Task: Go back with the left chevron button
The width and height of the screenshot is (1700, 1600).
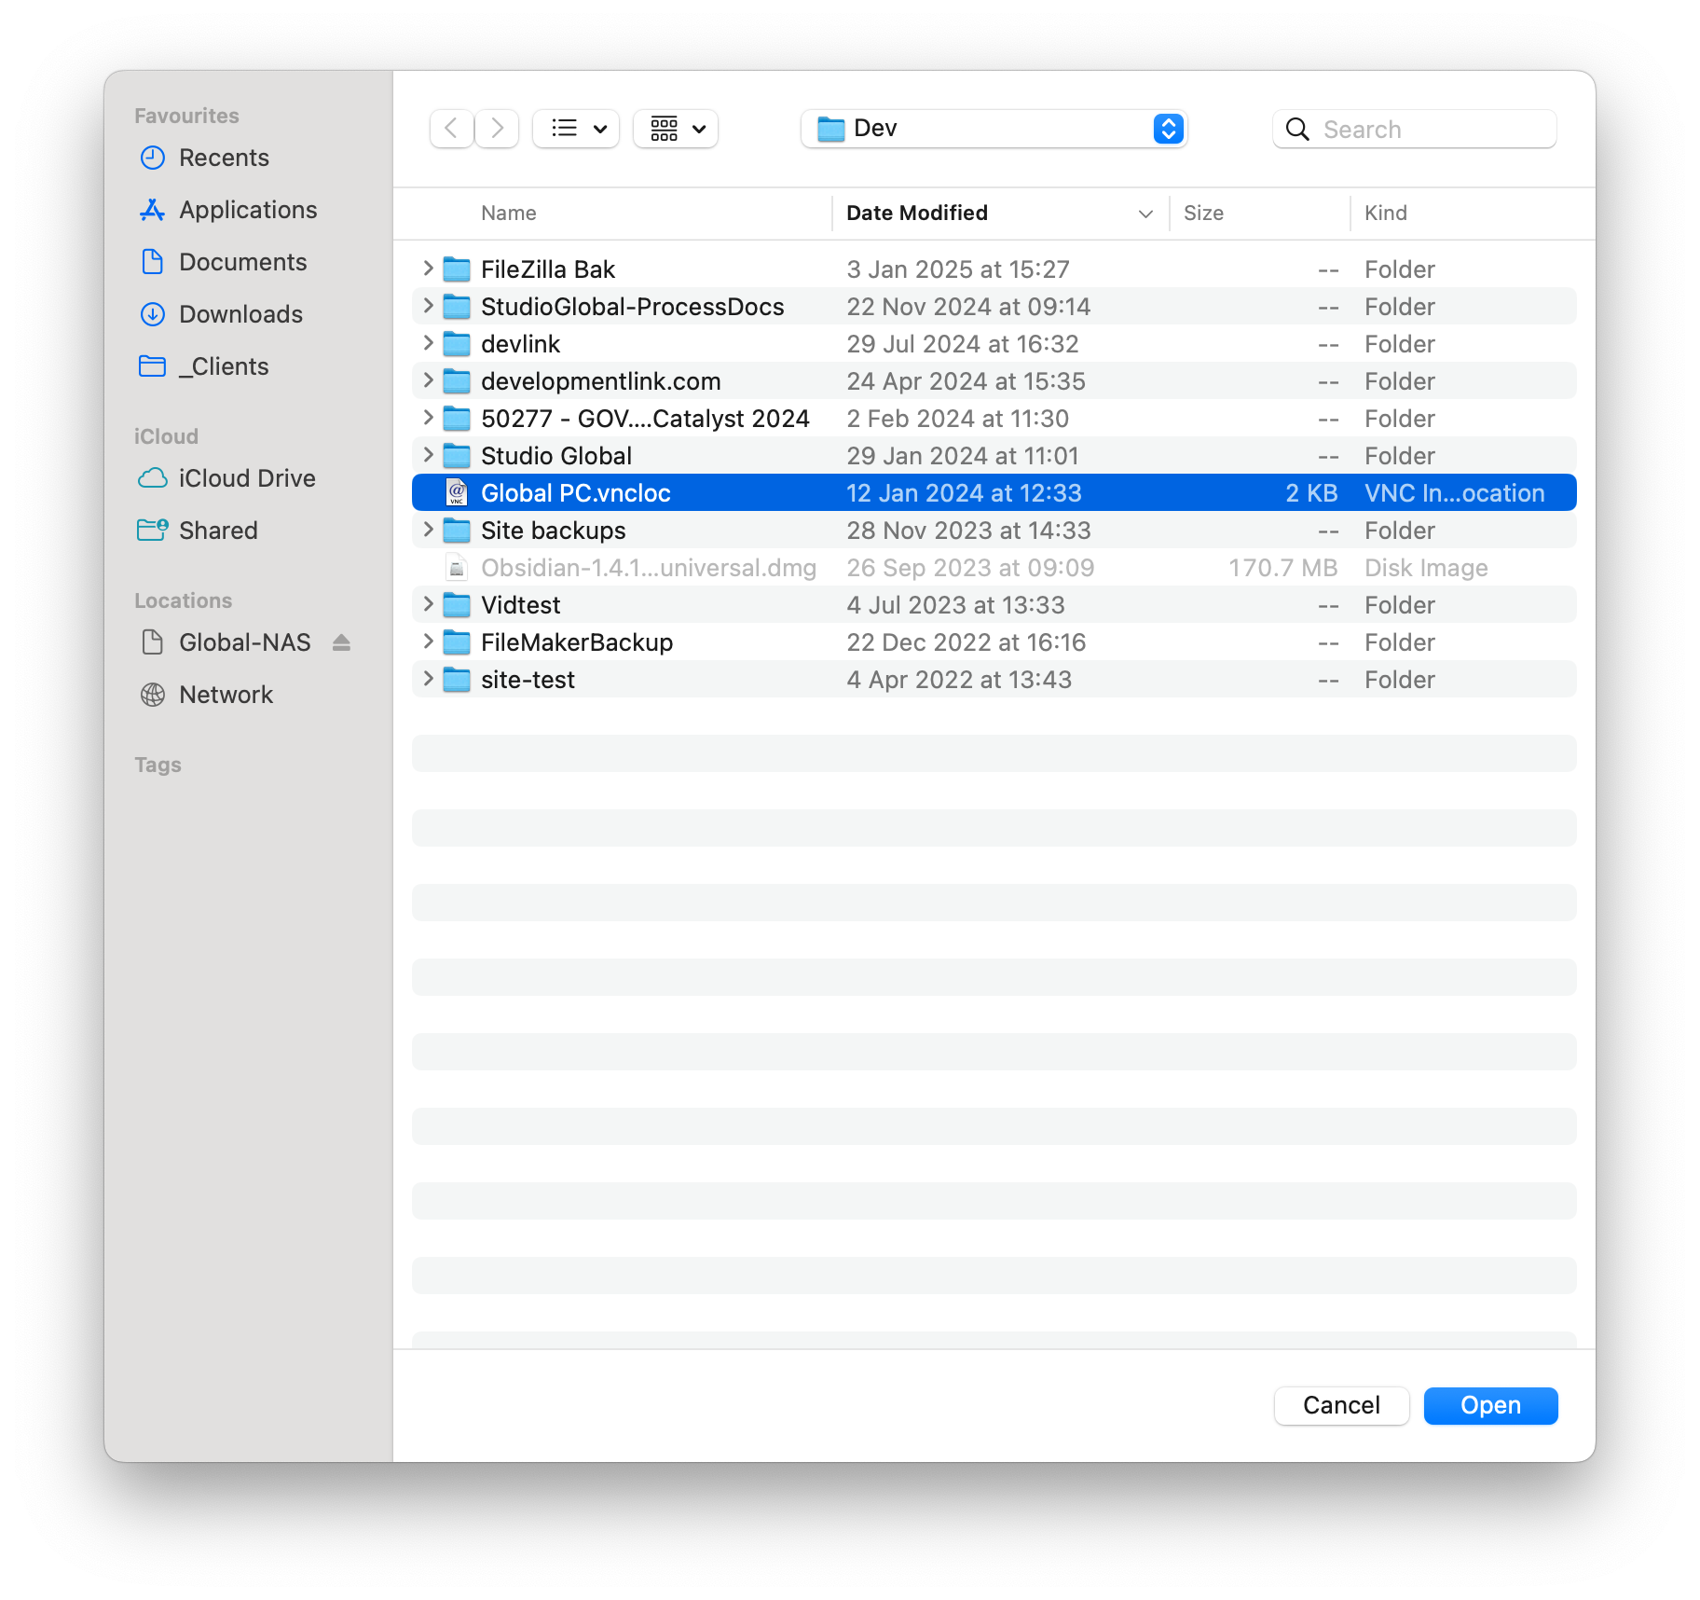Action: pos(451,129)
